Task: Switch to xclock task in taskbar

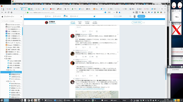Action: tap(105, 100)
